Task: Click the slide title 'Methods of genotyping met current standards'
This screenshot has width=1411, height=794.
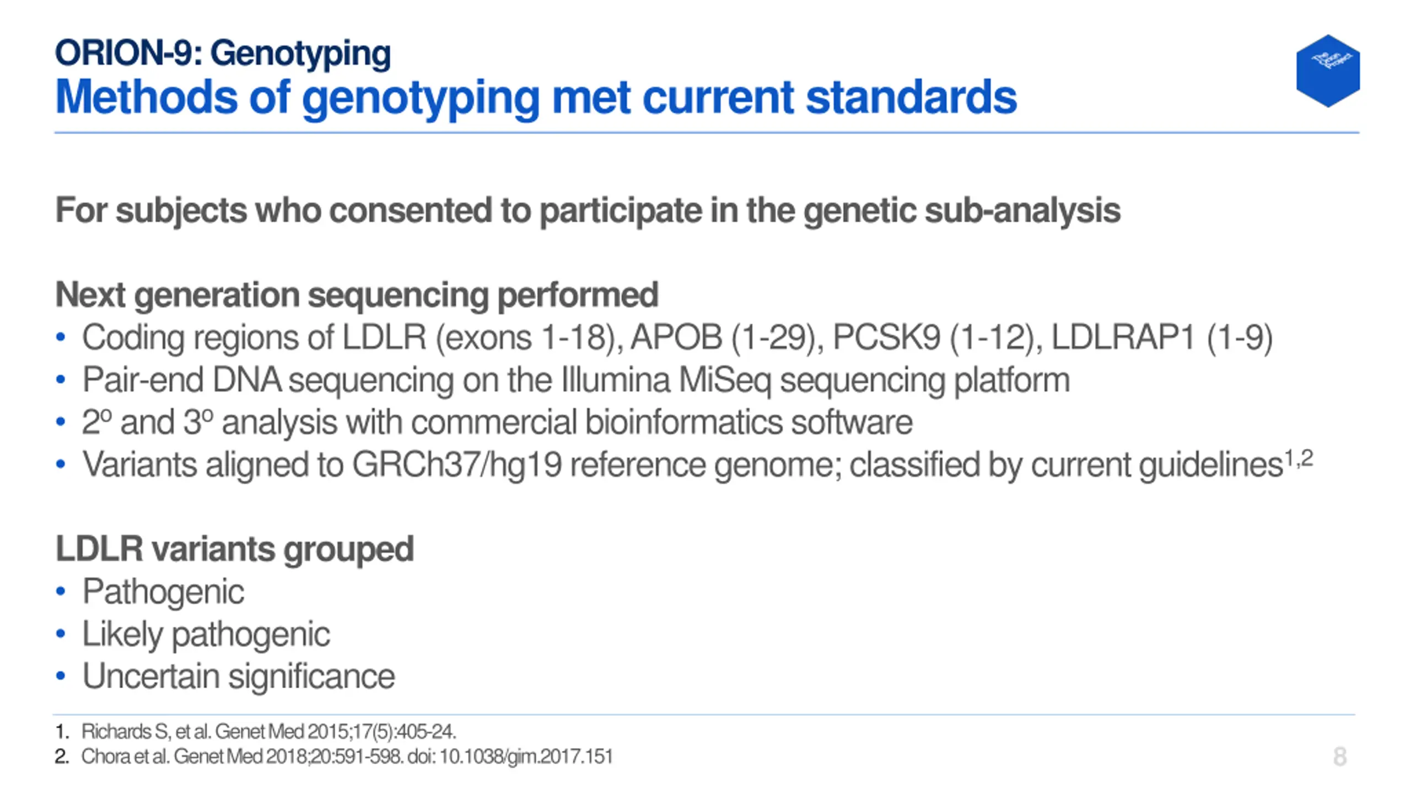Action: [536, 98]
